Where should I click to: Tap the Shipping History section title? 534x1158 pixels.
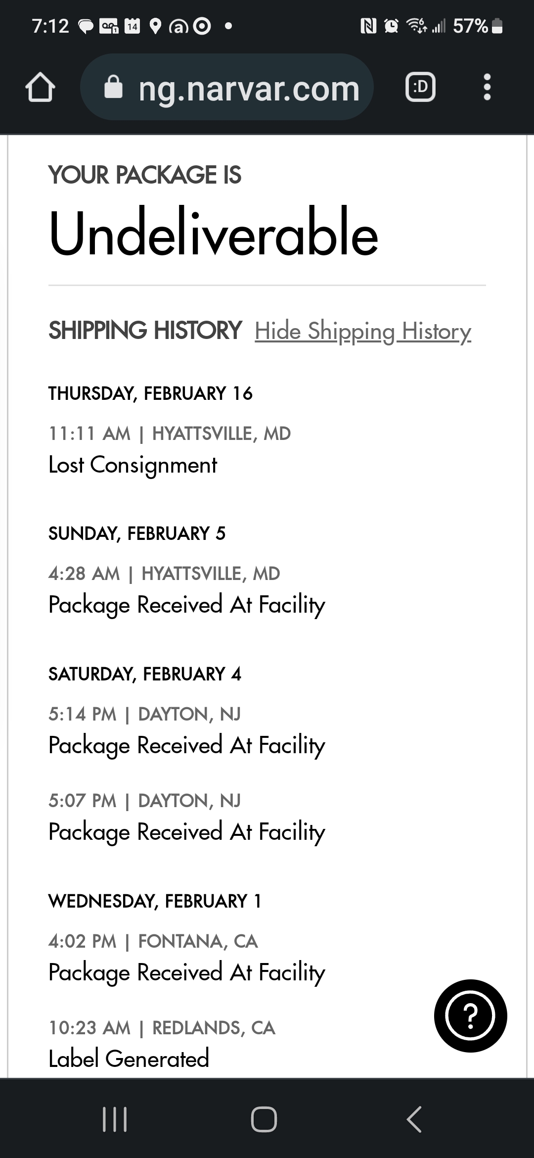pyautogui.click(x=145, y=331)
